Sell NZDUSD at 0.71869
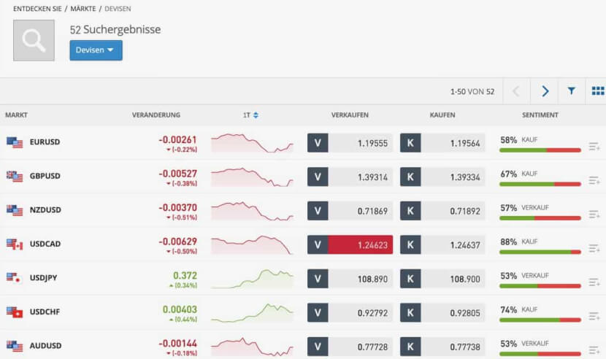The height and width of the screenshot is (359, 606). [350, 211]
